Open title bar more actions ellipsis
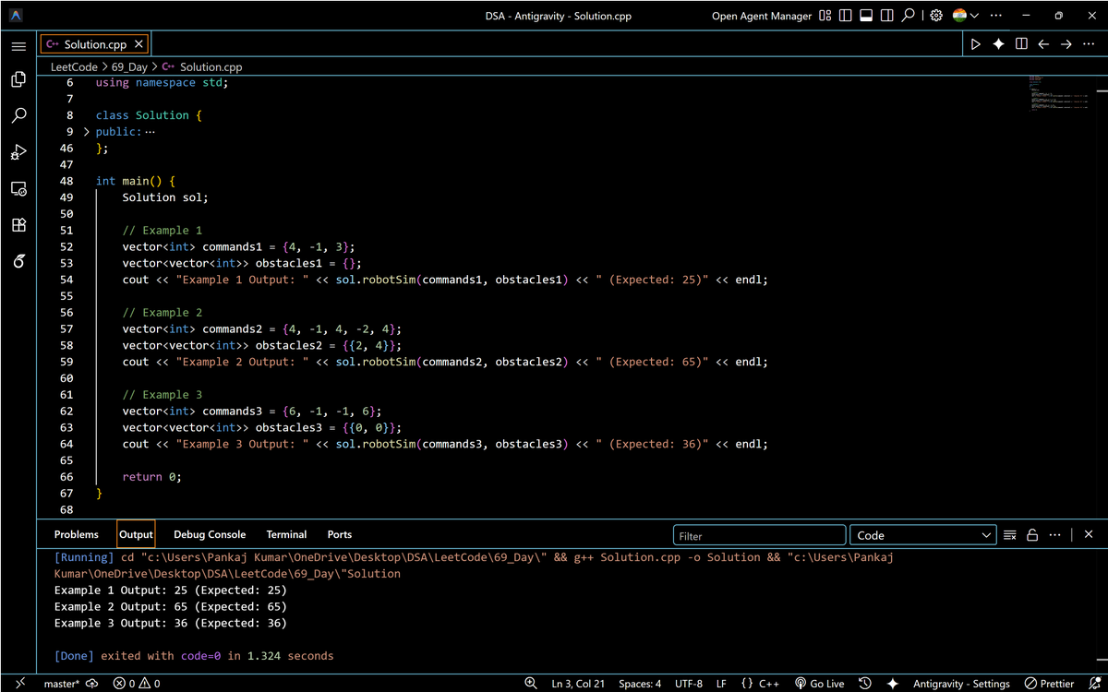1108x692 pixels. coord(995,16)
